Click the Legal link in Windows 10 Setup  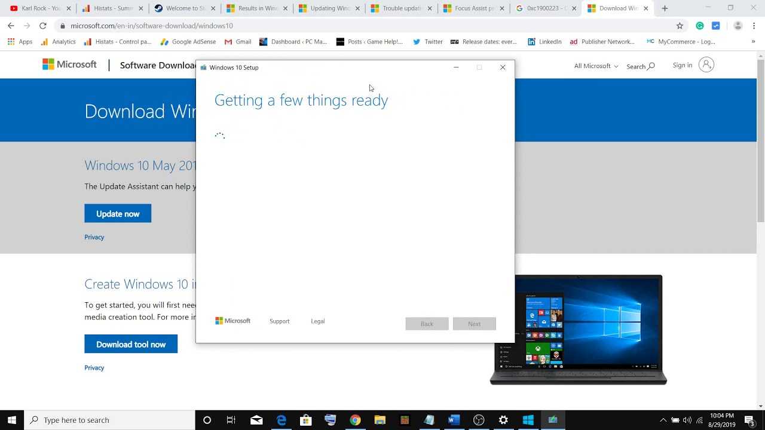[x=317, y=321]
